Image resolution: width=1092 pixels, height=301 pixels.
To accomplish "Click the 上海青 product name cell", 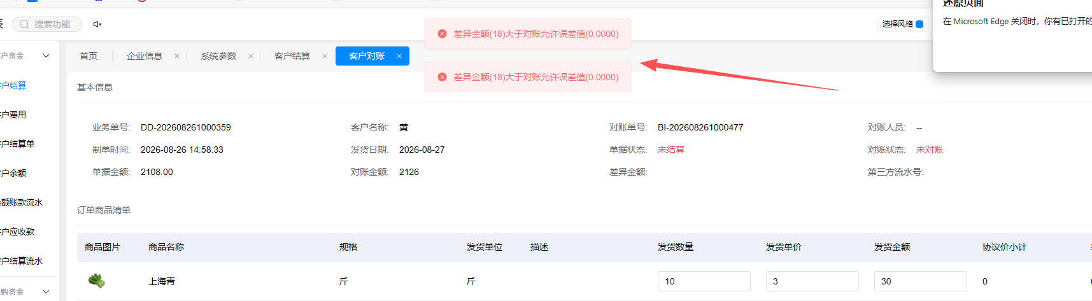I will pos(162,281).
